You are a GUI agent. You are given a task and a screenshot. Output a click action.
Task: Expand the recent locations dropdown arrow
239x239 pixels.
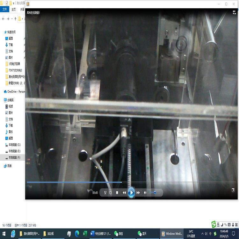coord(11,19)
